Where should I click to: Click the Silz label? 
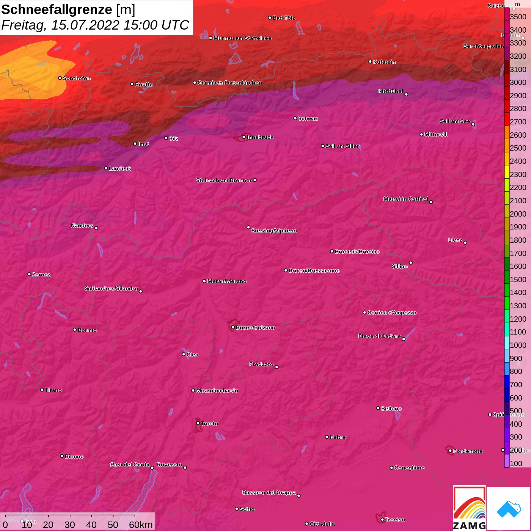click(174, 138)
